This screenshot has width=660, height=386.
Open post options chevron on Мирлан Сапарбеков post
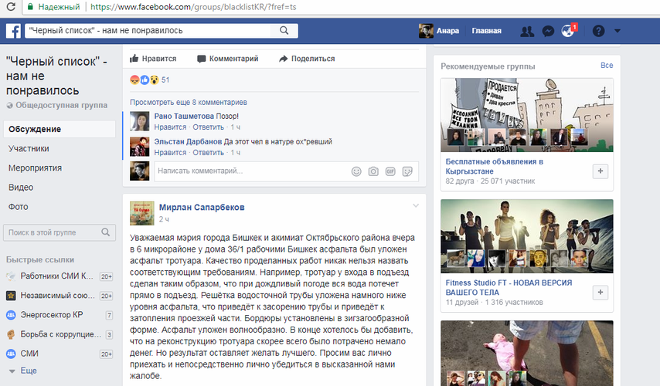(416, 205)
